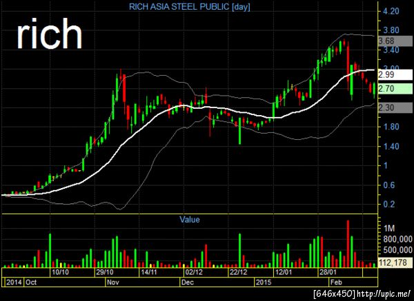Click the Value panel heading
This screenshot has width=414, height=301.
coord(190,219)
